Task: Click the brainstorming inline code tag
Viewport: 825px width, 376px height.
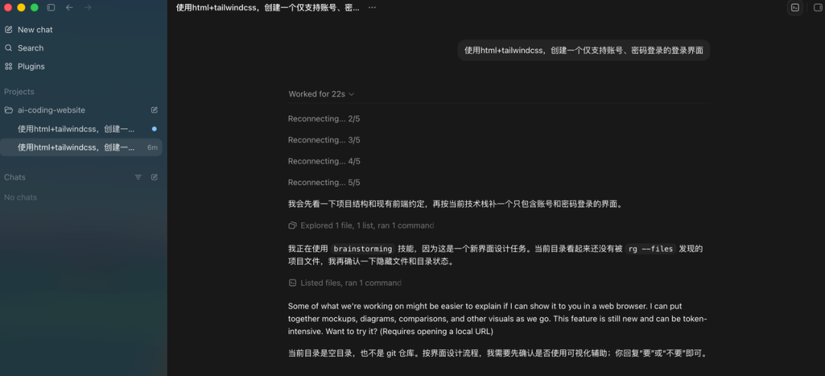Action: pos(363,249)
